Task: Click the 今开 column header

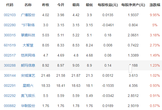Action: [x=61, y=5]
